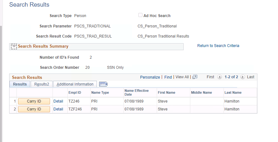Click the First navigation link
278x142 pixels.
(x=211, y=77)
